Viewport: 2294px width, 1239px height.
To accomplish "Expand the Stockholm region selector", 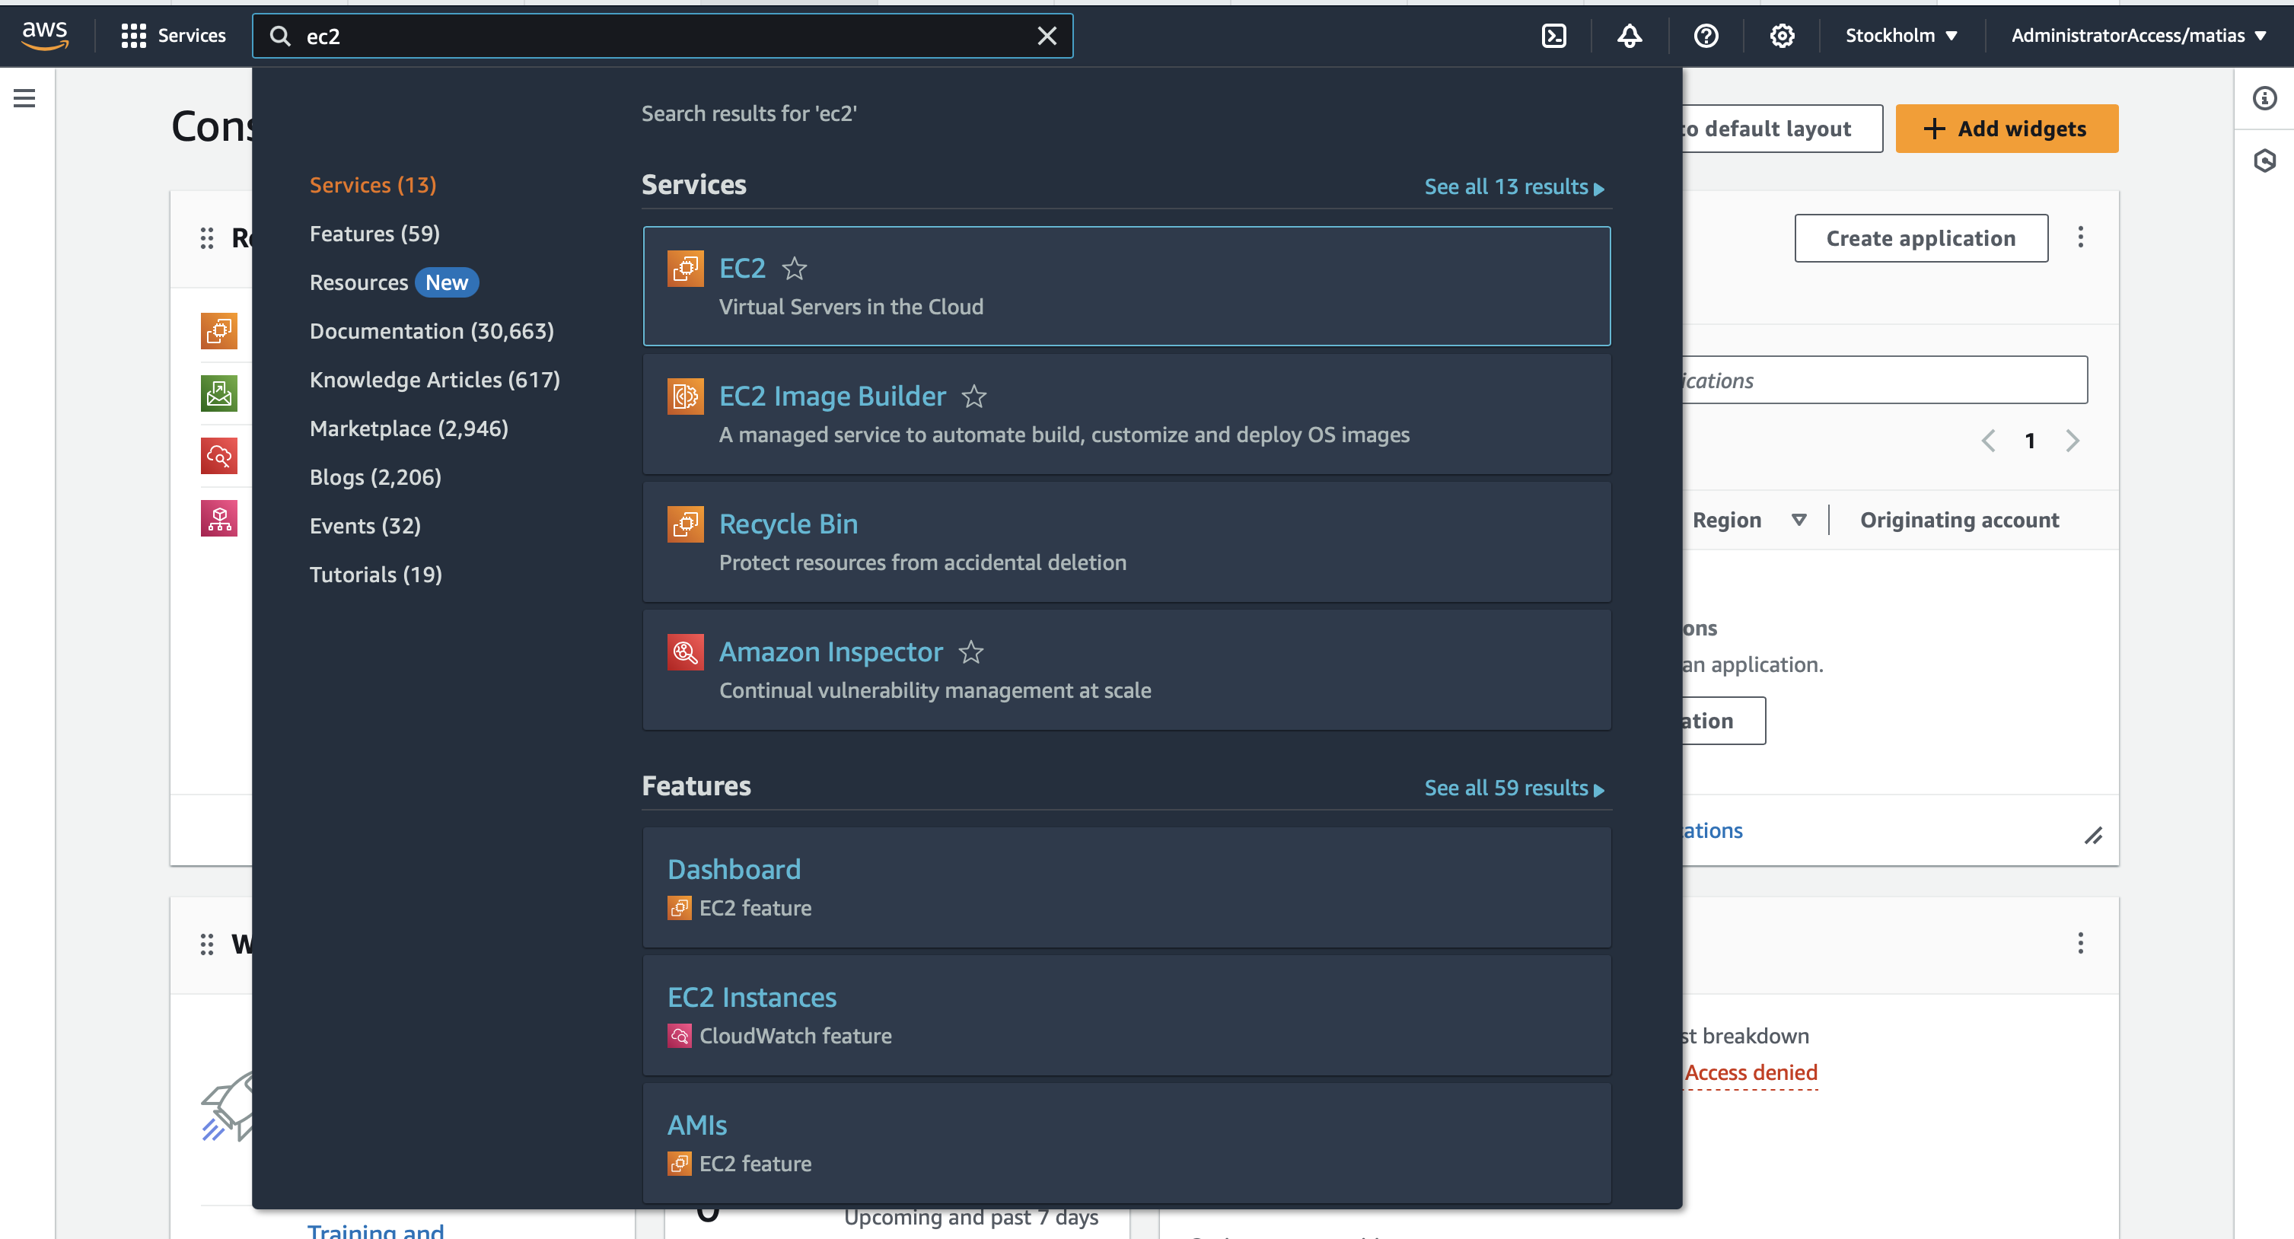I will [1901, 36].
